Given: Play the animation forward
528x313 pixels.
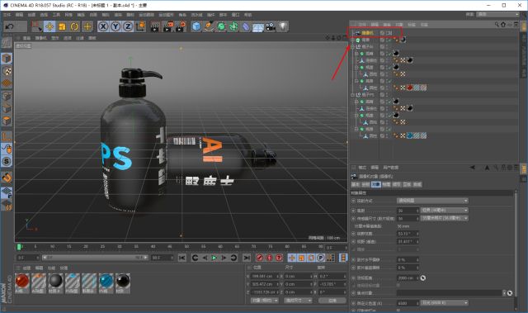Looking at the screenshot, I should [x=214, y=258].
